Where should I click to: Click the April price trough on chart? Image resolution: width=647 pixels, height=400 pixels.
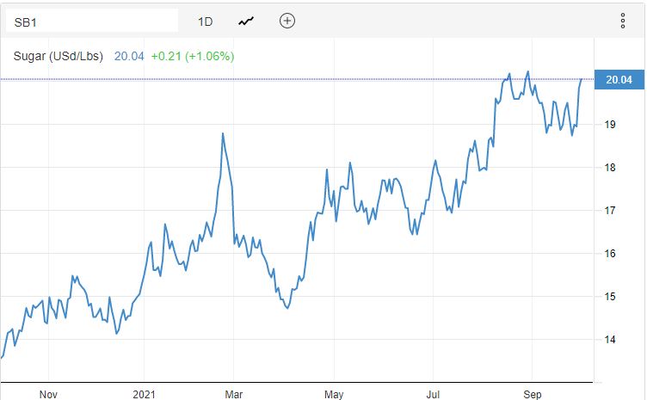click(x=287, y=308)
